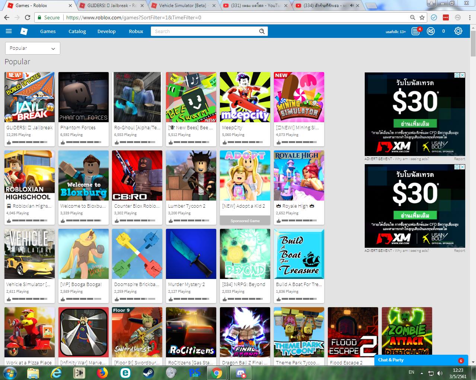Open the Build A Boat For Treasure thumbnail
This screenshot has height=380, width=476.
click(x=299, y=254)
